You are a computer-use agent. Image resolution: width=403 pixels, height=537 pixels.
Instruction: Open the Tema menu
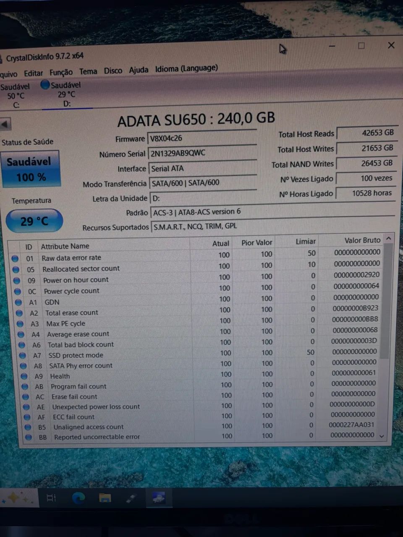pos(88,71)
